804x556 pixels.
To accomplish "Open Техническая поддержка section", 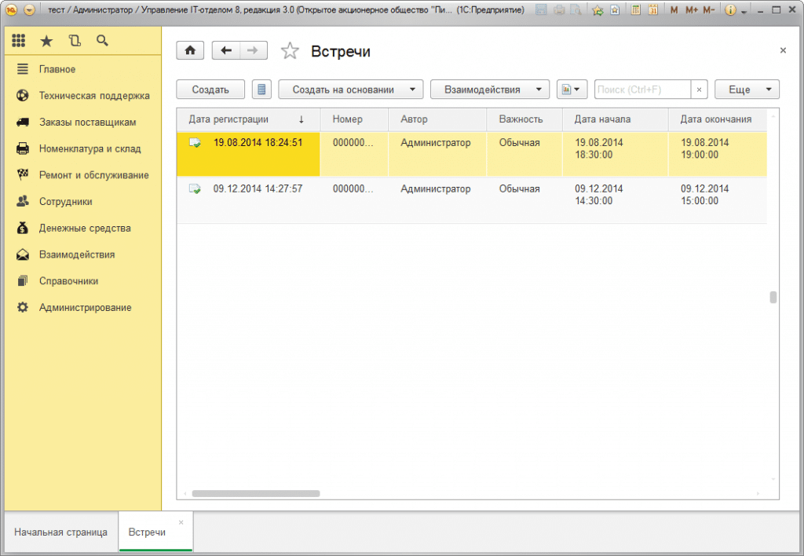I will (94, 96).
